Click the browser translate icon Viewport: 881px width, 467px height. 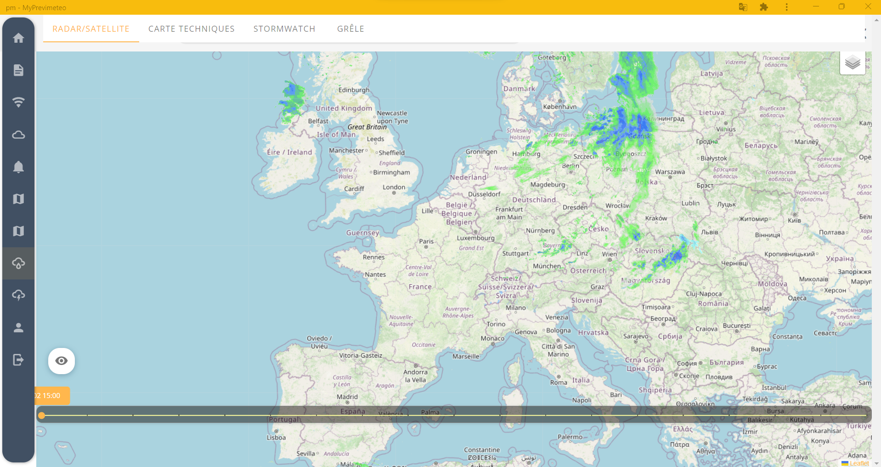(743, 7)
